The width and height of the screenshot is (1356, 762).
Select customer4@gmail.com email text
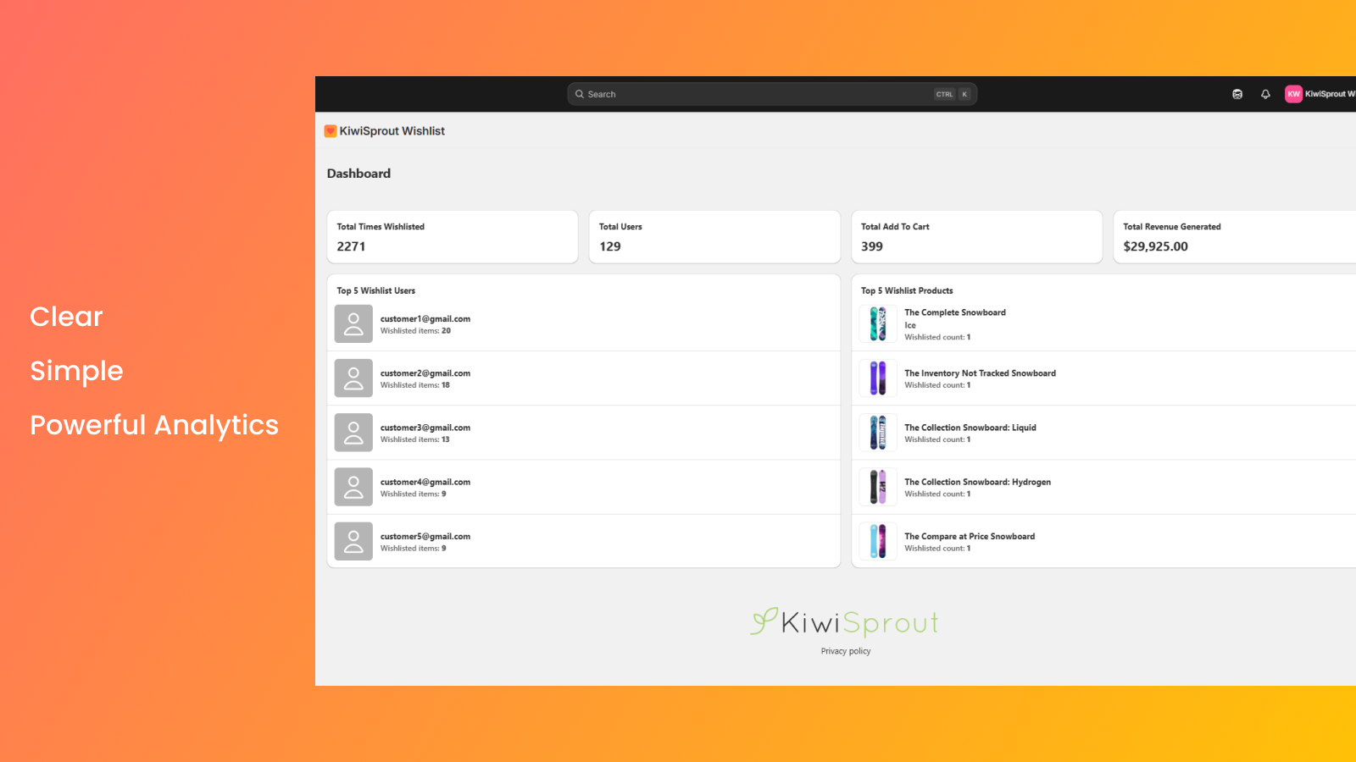click(425, 482)
